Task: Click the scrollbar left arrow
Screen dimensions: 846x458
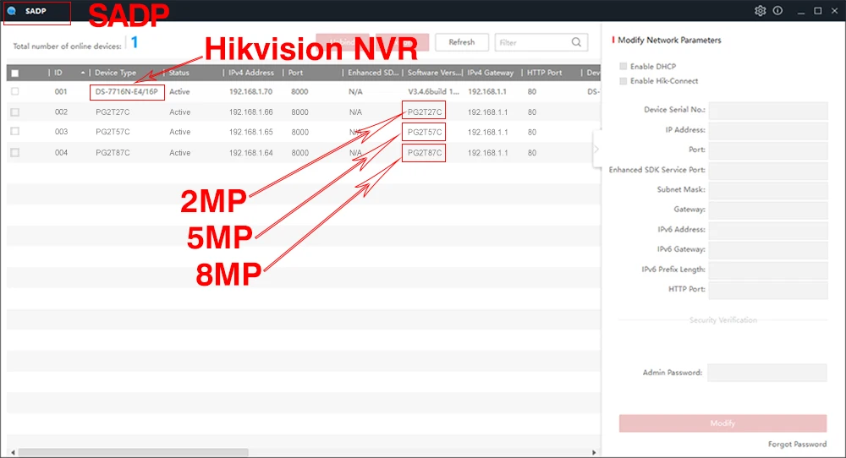Action: pos(13,453)
